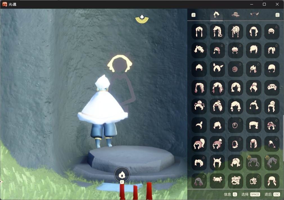This screenshot has width=284, height=200.
Task: Select the pink hooded ponytail hairstyle
Action: tap(199, 144)
